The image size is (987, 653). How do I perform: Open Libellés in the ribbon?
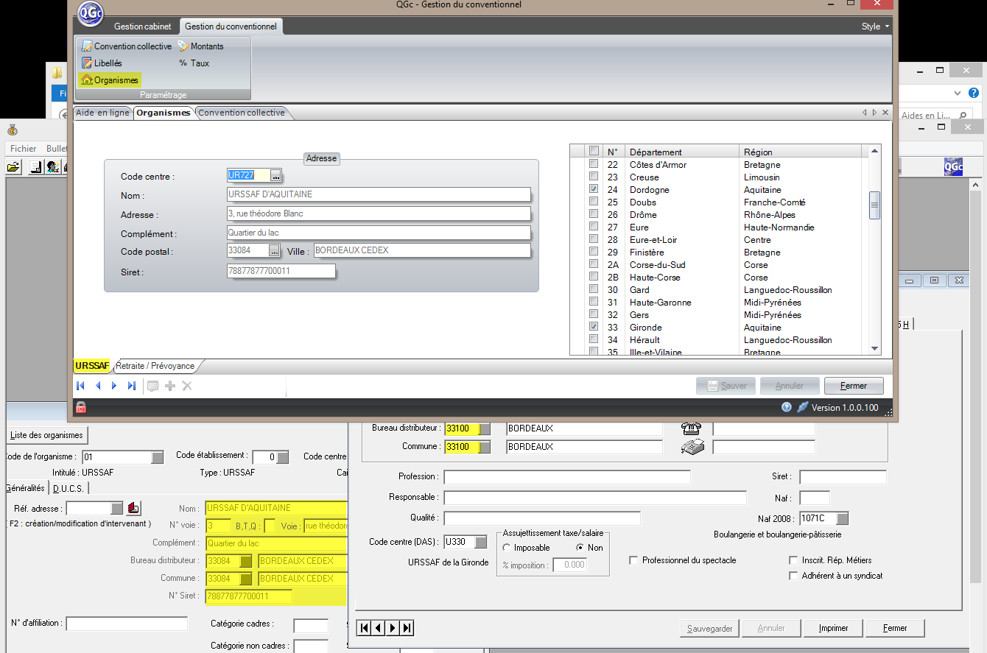102,63
